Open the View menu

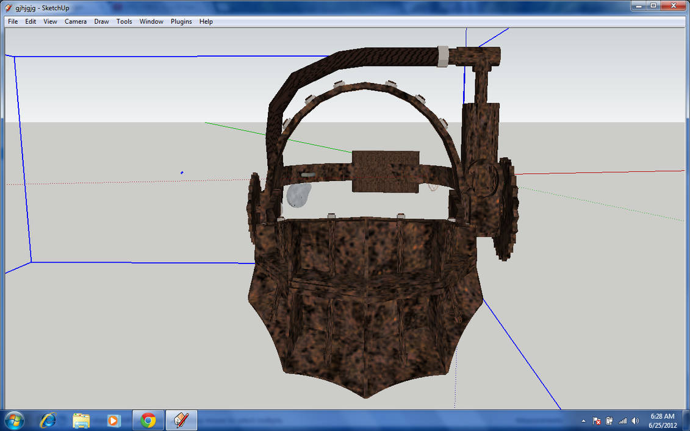[x=49, y=21]
